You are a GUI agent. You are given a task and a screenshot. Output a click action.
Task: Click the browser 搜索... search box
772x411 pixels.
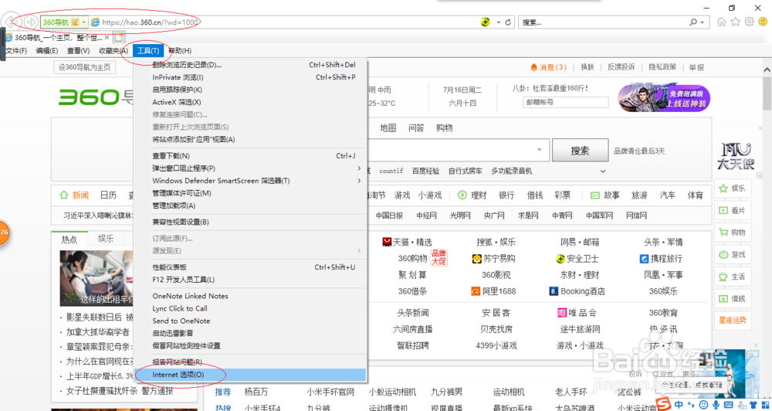(x=604, y=22)
